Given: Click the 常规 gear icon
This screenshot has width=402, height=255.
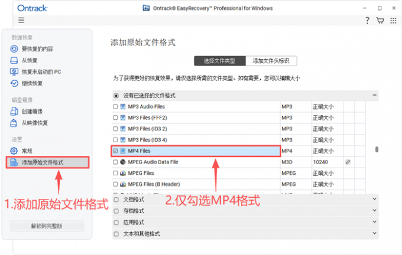Looking at the screenshot, I should tap(14, 151).
